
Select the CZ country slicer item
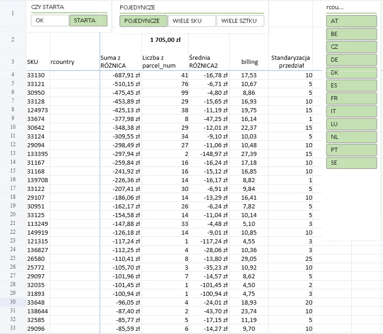[x=351, y=47]
